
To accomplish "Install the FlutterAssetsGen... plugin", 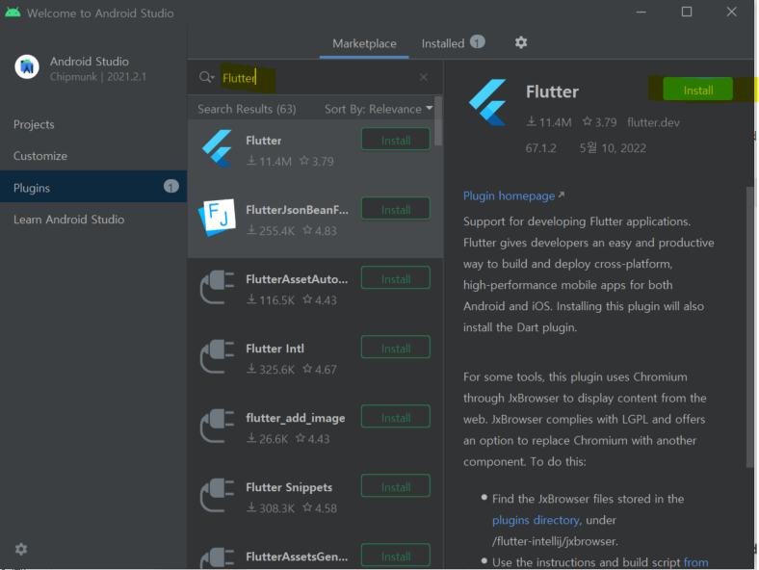I will [x=396, y=556].
